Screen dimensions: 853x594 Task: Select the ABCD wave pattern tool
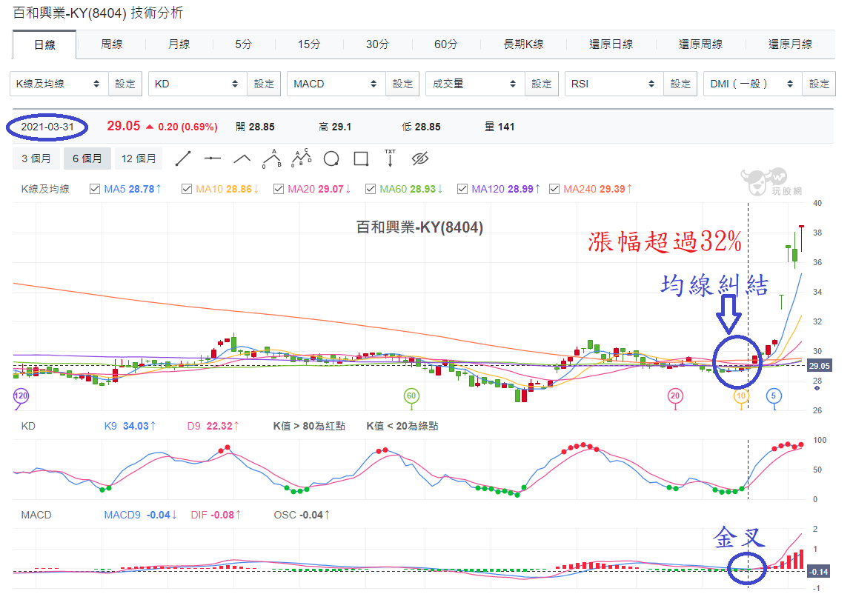pos(302,158)
